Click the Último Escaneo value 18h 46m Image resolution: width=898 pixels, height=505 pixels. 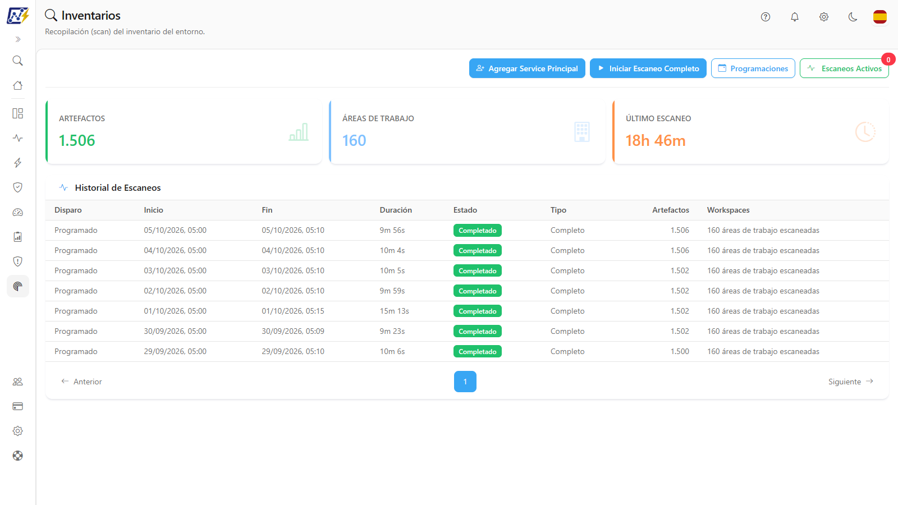(x=656, y=140)
